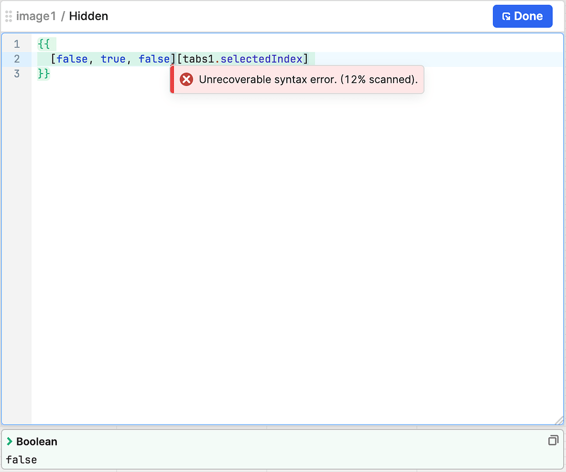Click the tabs1.selectedIndex token in the code
Viewport: 566px width, 472px height.
coord(243,59)
